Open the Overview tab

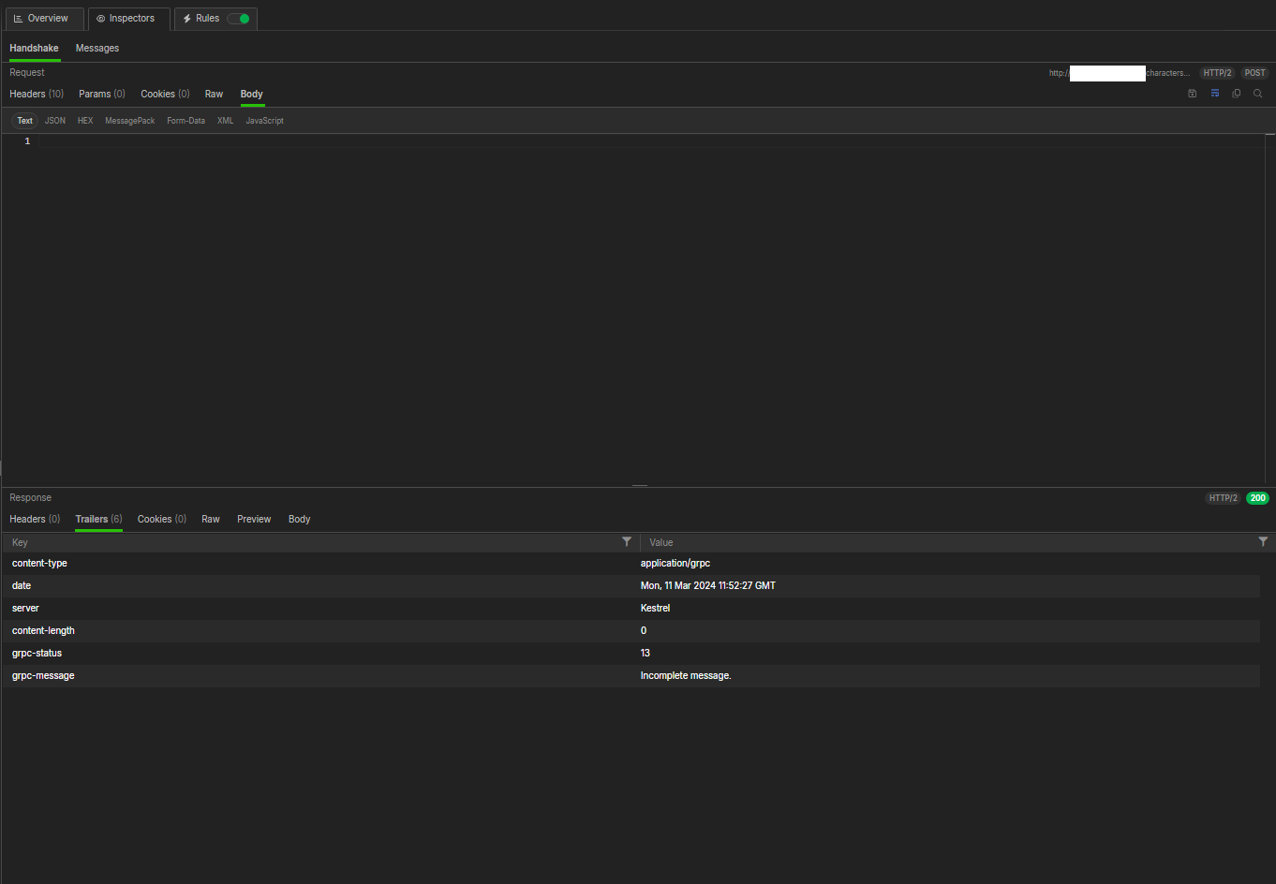[x=41, y=19]
